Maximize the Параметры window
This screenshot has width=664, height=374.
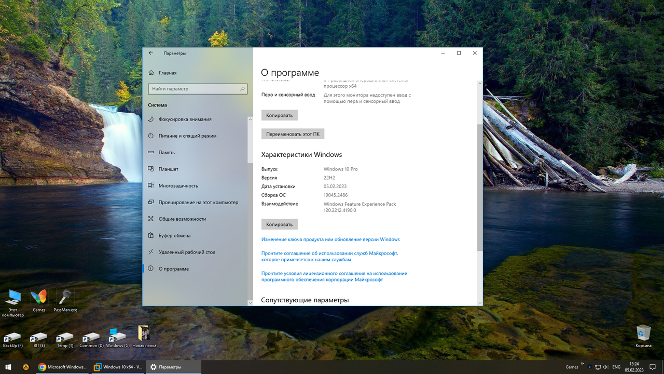pyautogui.click(x=459, y=53)
